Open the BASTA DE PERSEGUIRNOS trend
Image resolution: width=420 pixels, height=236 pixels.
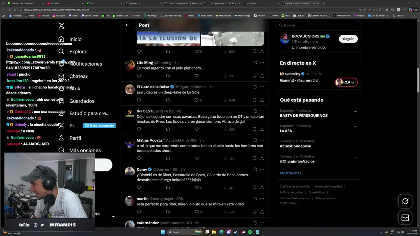304,115
